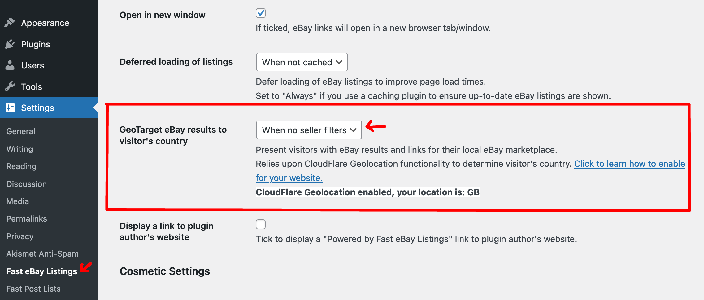Select the Discussion submenu item
Image resolution: width=704 pixels, height=300 pixels.
tap(27, 184)
